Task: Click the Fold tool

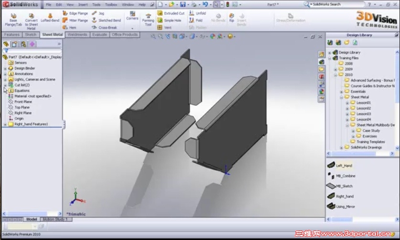Action: [195, 20]
